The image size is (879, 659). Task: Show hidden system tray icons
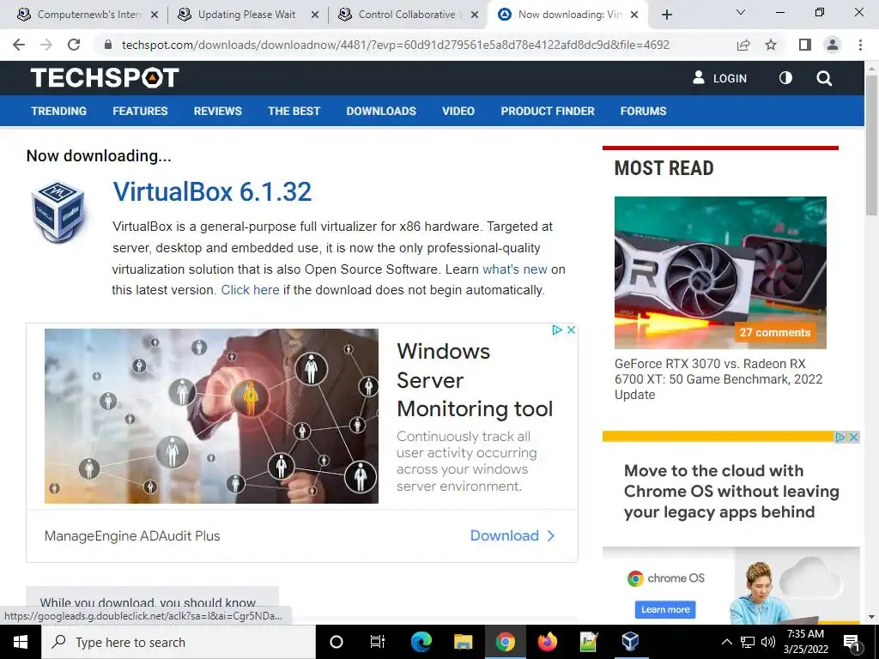[x=726, y=642]
